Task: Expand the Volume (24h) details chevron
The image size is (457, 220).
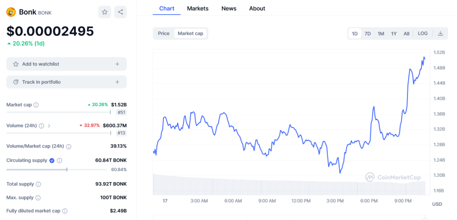Action: (x=49, y=126)
